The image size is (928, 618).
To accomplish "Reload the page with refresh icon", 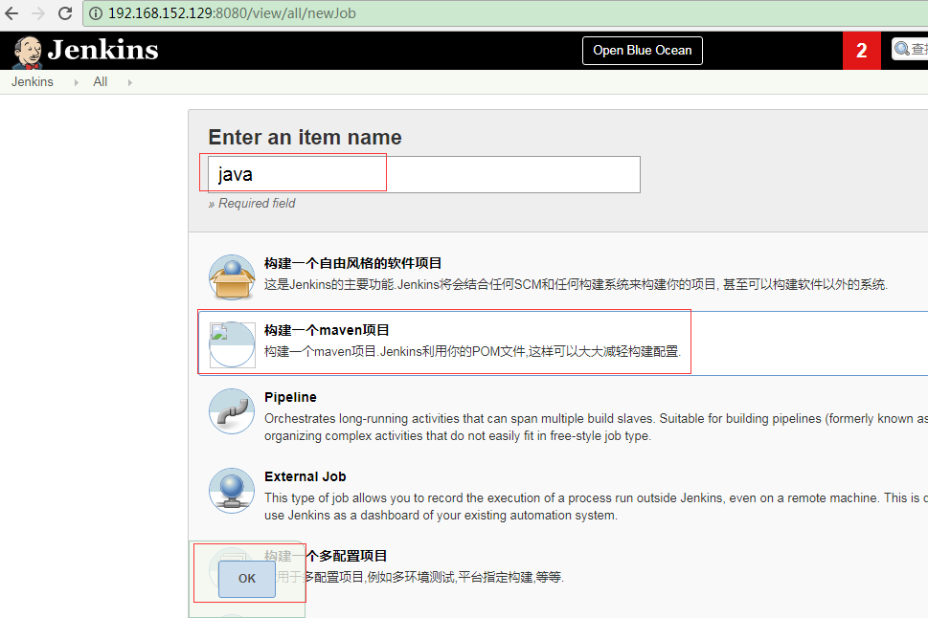I will pyautogui.click(x=65, y=13).
